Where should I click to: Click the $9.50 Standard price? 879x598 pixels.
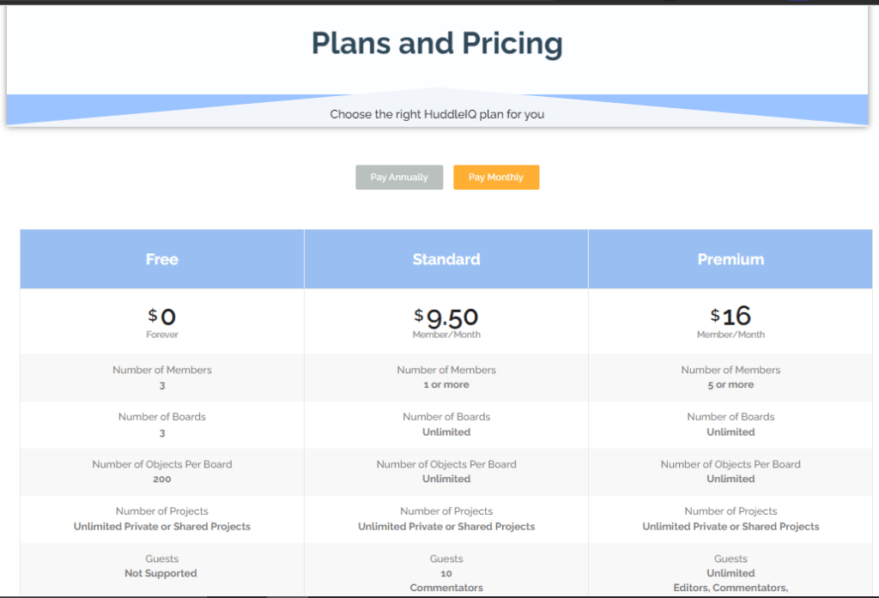tap(446, 318)
